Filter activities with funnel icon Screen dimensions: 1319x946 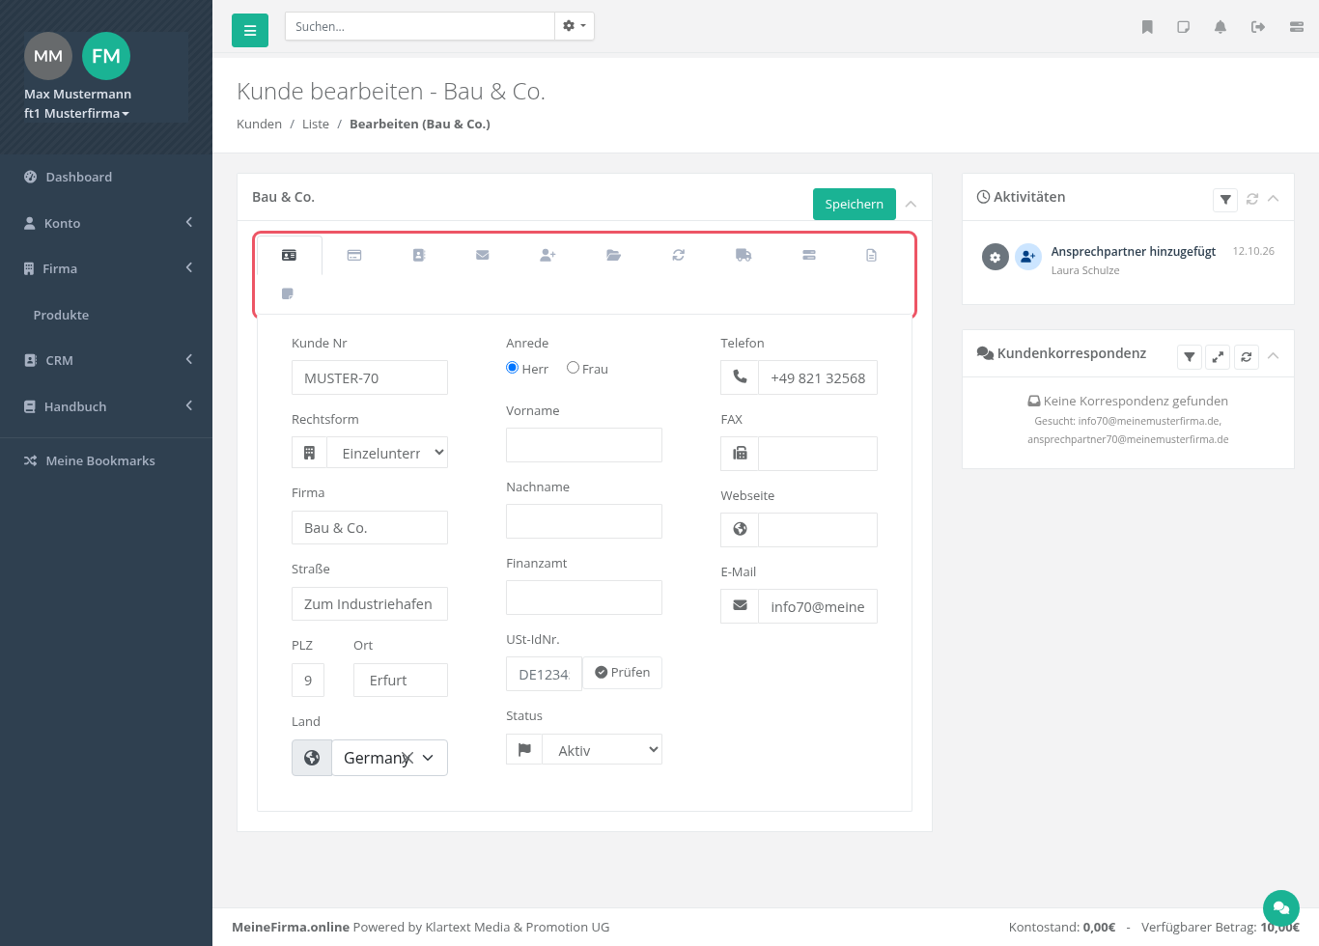pos(1225,200)
